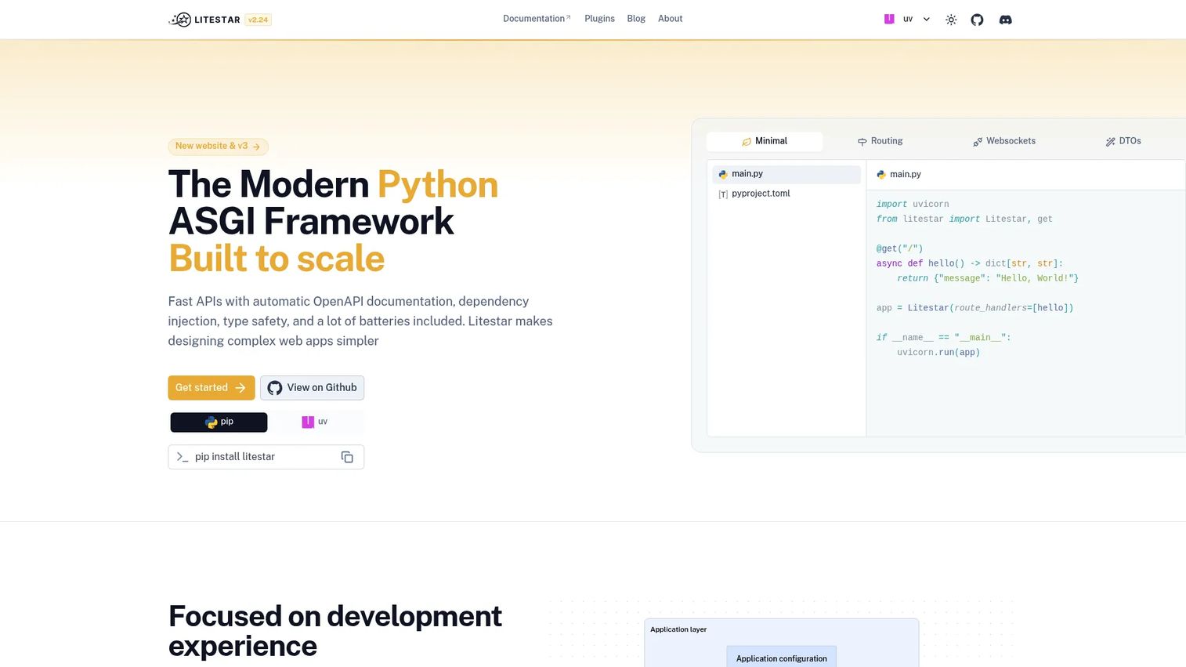Click the Litestar logo in header
The image size is (1186, 667).
(x=204, y=20)
